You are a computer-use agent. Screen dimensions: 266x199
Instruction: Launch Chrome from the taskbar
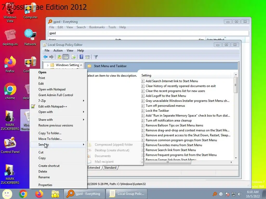tap(23, 194)
